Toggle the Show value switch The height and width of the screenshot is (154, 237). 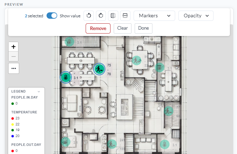click(x=52, y=16)
